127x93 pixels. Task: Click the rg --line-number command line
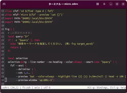(x=62, y=62)
